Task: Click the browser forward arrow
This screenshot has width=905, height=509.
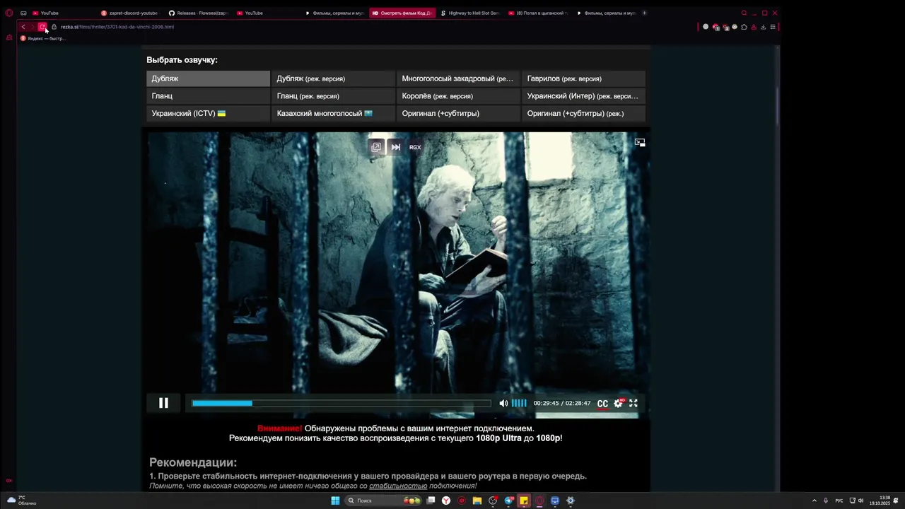Action: point(32,27)
